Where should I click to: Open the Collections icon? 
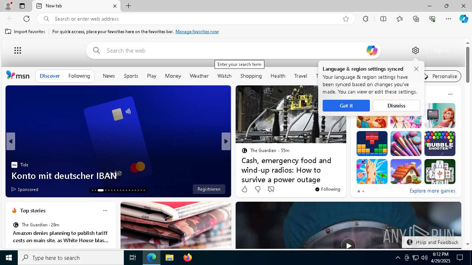[416, 19]
